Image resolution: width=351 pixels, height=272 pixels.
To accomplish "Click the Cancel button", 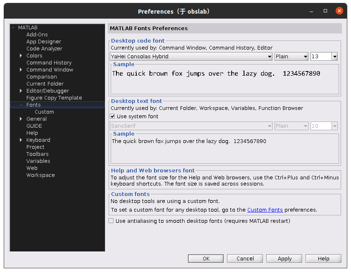I will [x=245, y=258].
